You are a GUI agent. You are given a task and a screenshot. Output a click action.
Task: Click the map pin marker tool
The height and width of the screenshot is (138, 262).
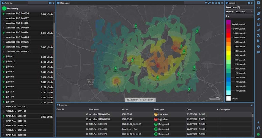click(206, 3)
